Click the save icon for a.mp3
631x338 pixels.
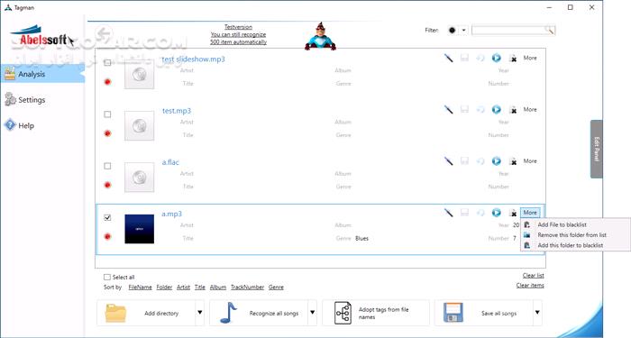click(x=464, y=213)
